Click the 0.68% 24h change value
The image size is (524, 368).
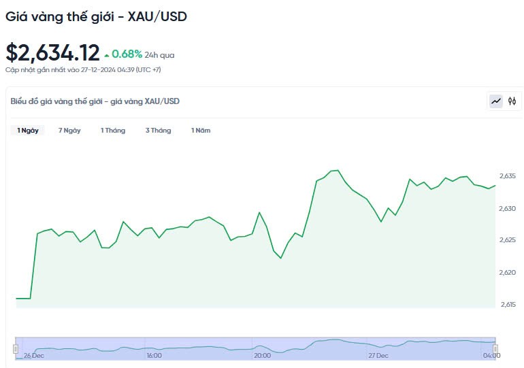pyautogui.click(x=127, y=54)
